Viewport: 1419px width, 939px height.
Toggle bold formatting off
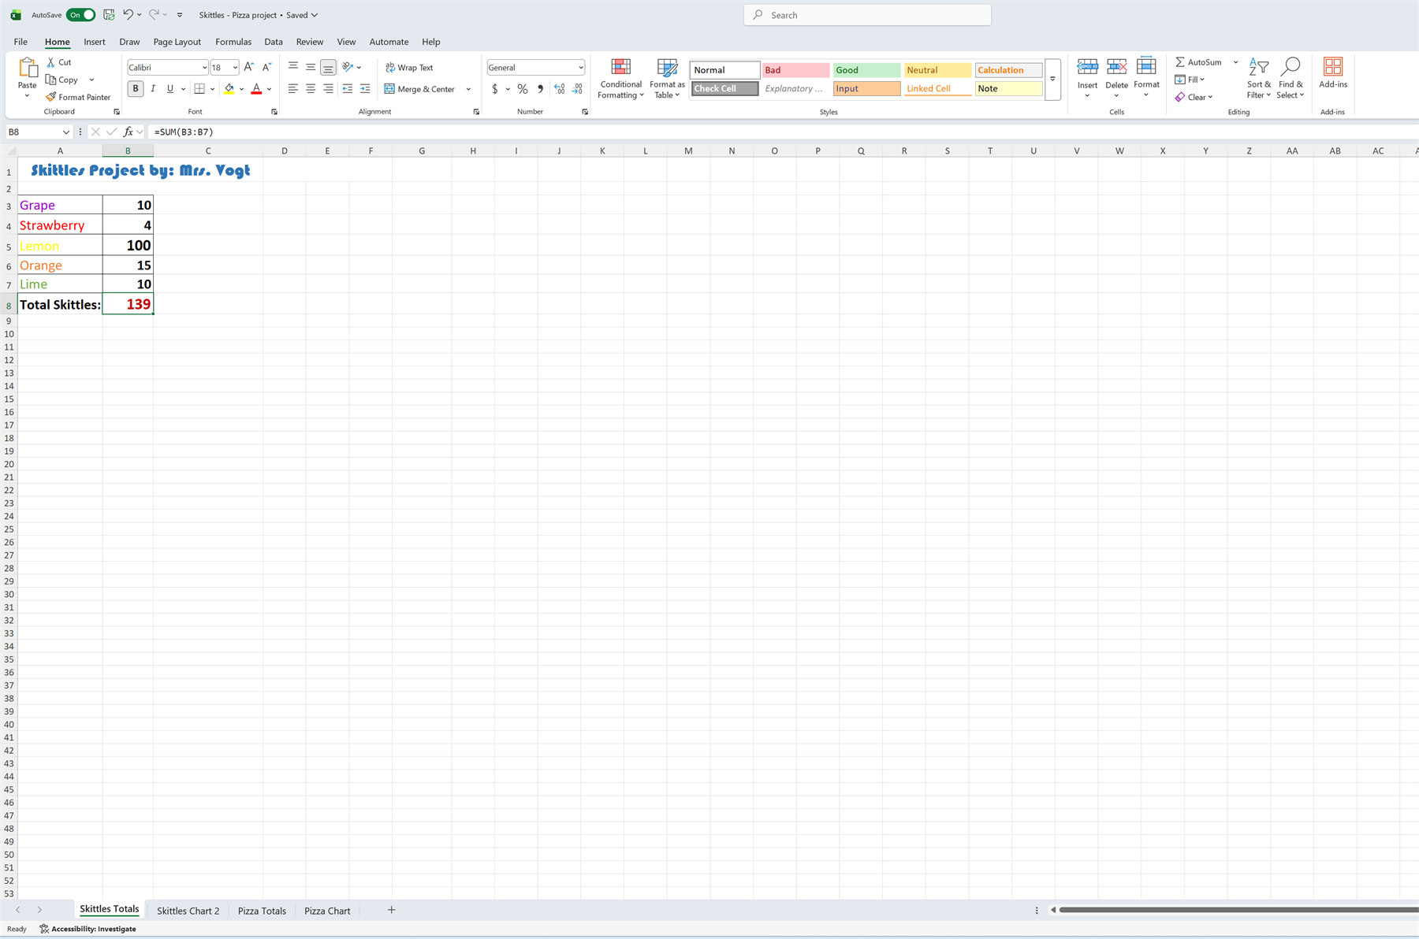click(x=136, y=88)
